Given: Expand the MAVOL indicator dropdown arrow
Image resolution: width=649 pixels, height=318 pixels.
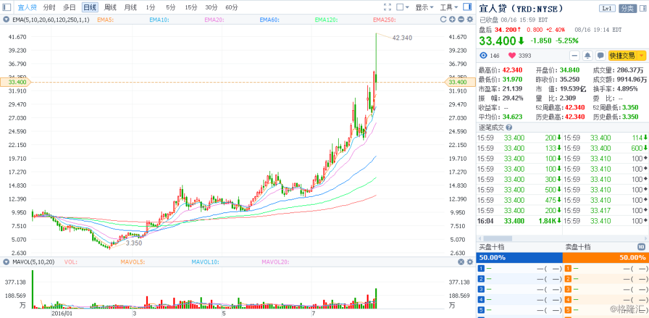Looking at the screenshot, I should point(6,262).
